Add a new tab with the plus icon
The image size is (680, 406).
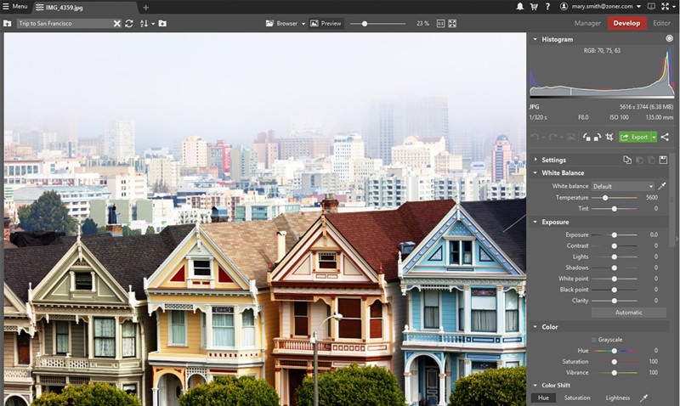145,8
